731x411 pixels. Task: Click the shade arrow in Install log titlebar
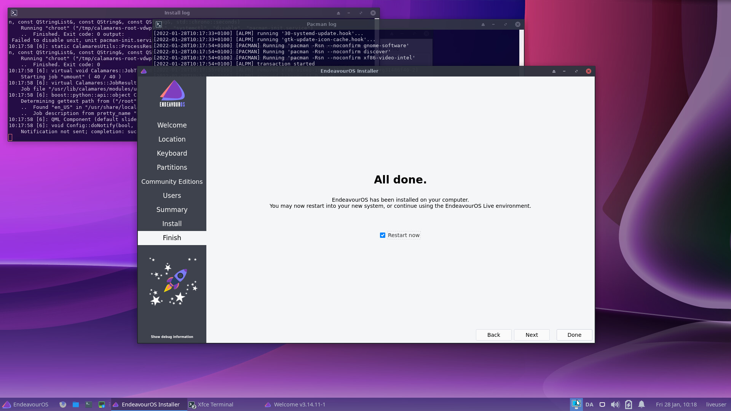click(338, 13)
